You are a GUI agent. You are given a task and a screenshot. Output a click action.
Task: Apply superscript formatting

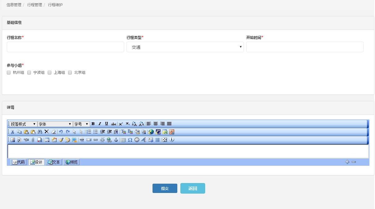(x=121, y=124)
